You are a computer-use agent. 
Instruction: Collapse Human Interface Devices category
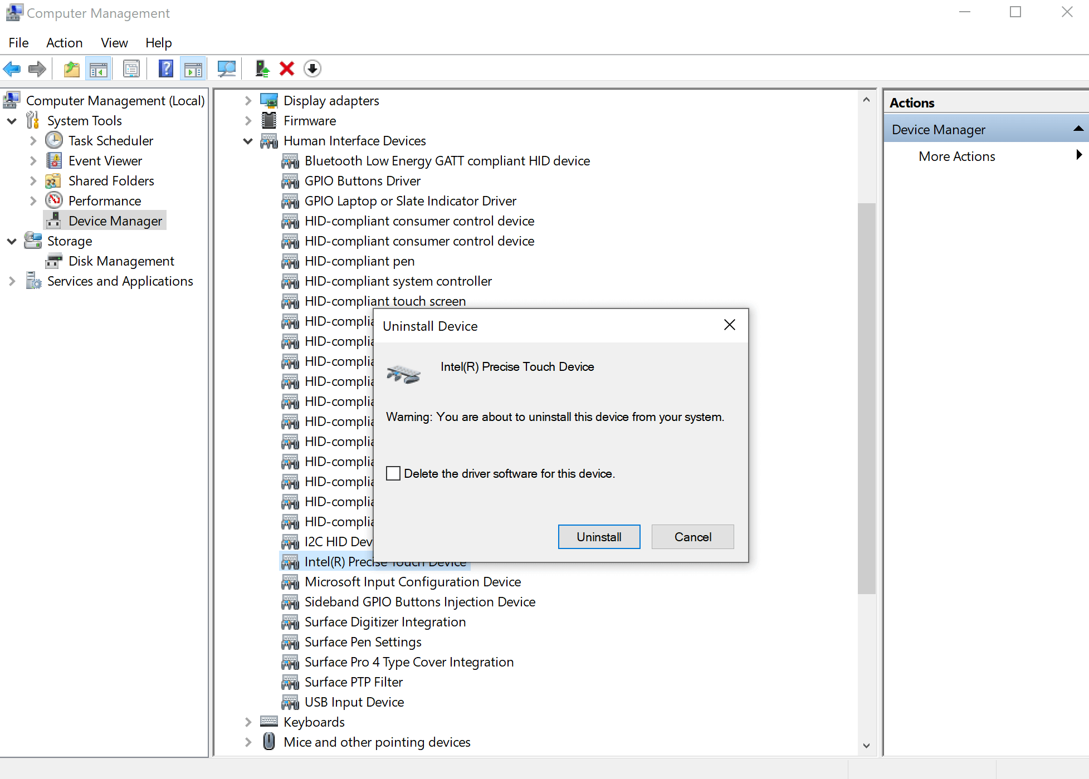(248, 140)
